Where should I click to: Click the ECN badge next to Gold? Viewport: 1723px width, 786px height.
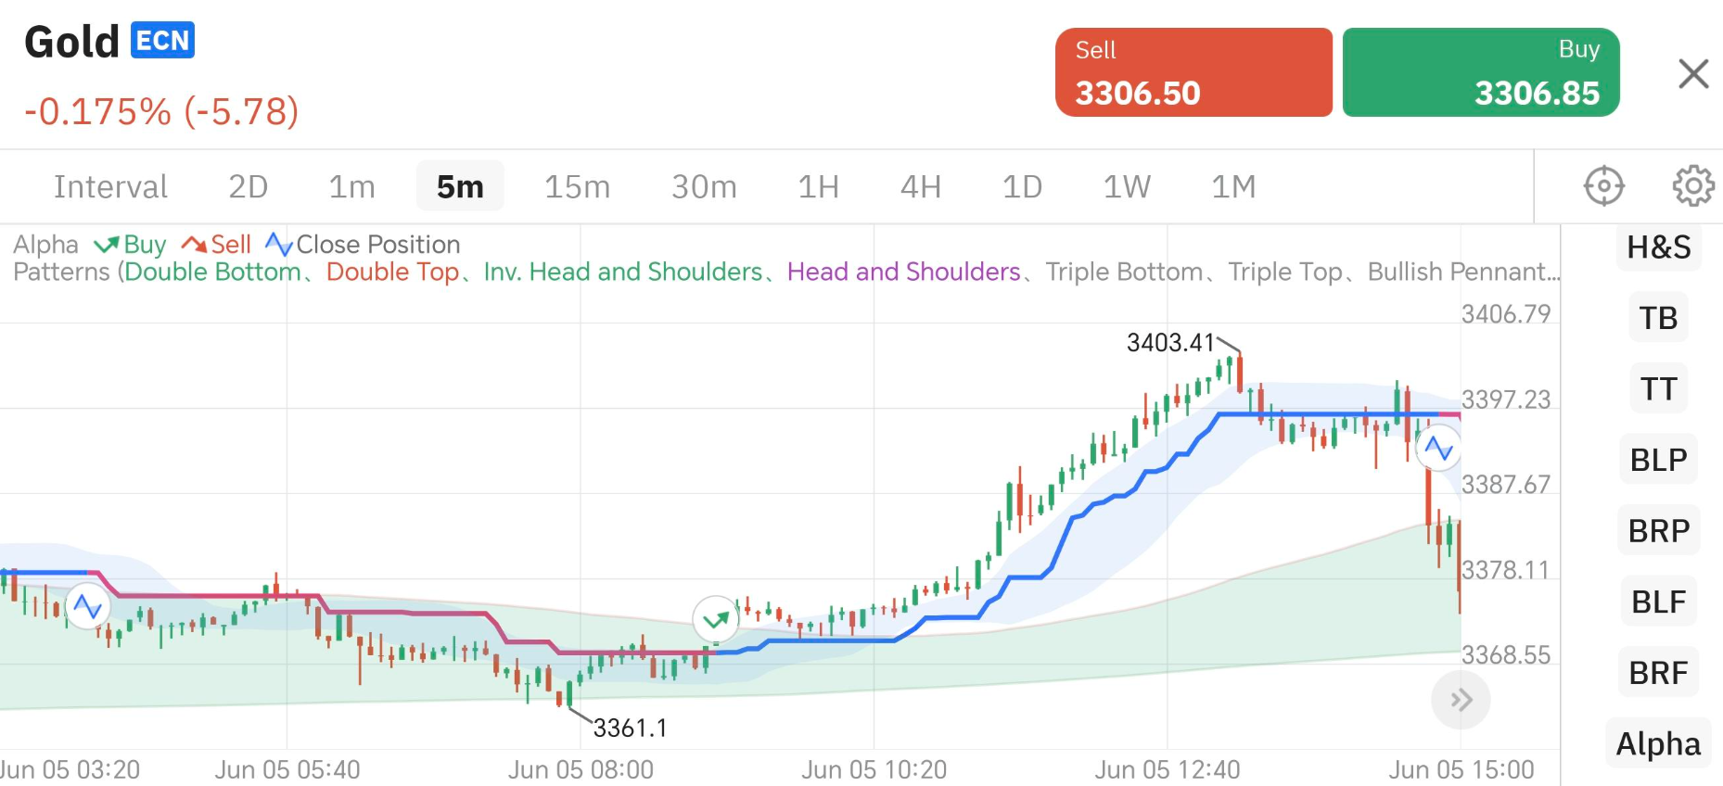coord(162,41)
